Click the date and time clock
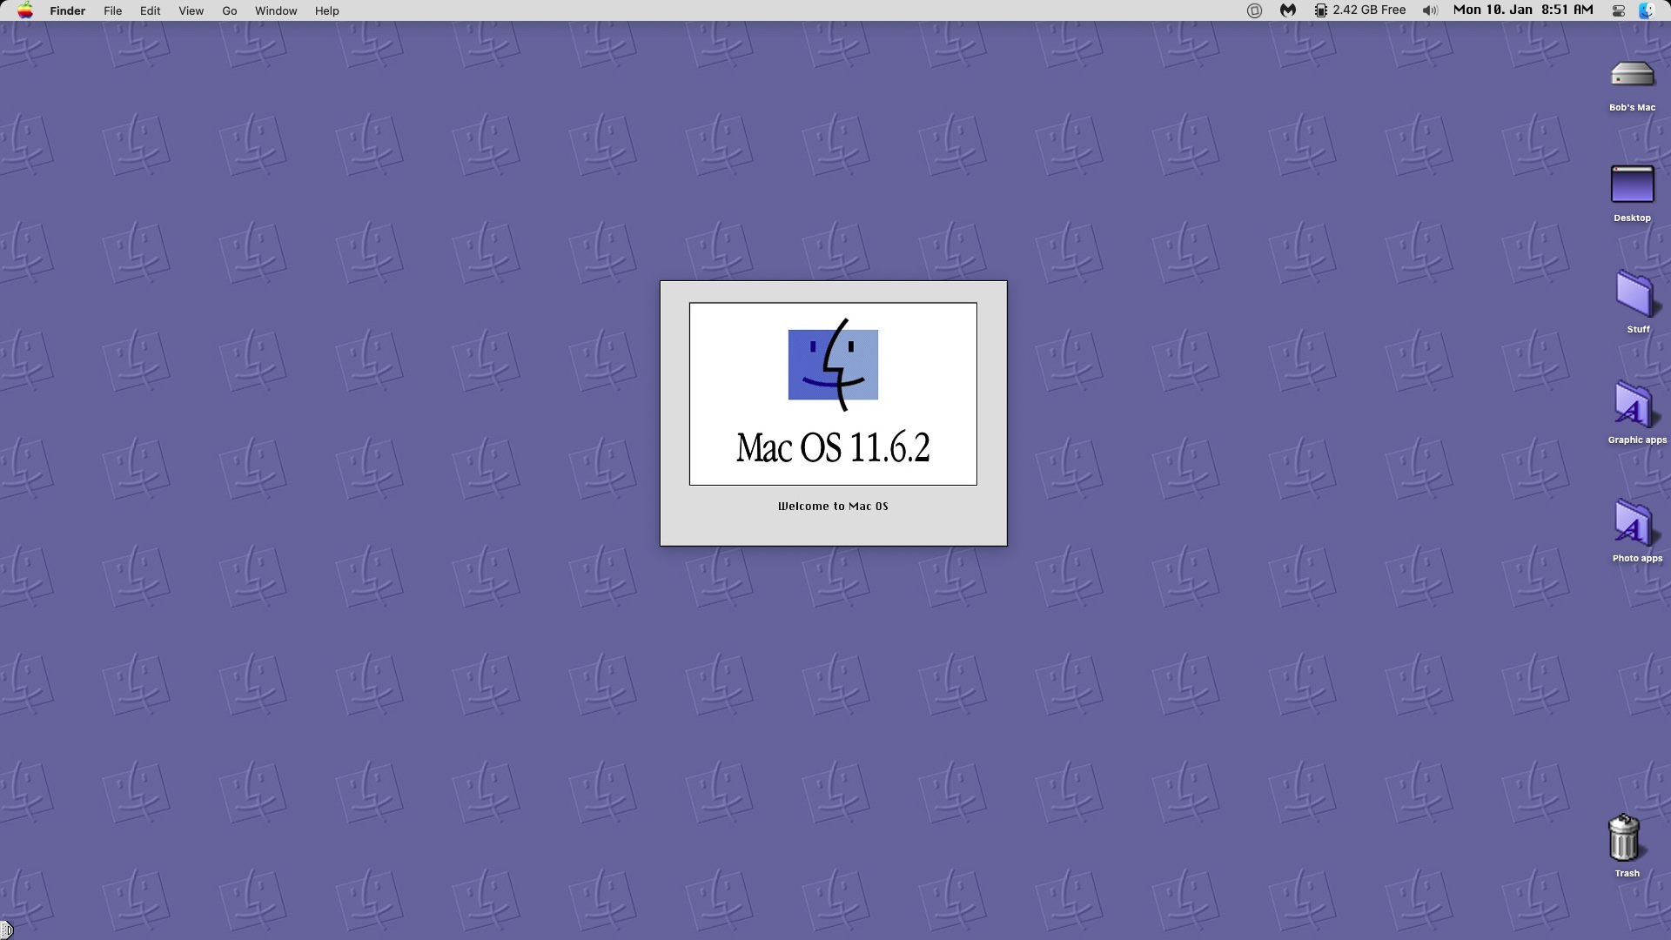Image resolution: width=1671 pixels, height=940 pixels. [1523, 10]
